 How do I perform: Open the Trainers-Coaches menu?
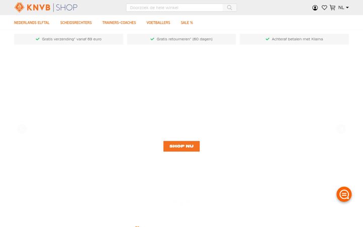click(x=119, y=23)
